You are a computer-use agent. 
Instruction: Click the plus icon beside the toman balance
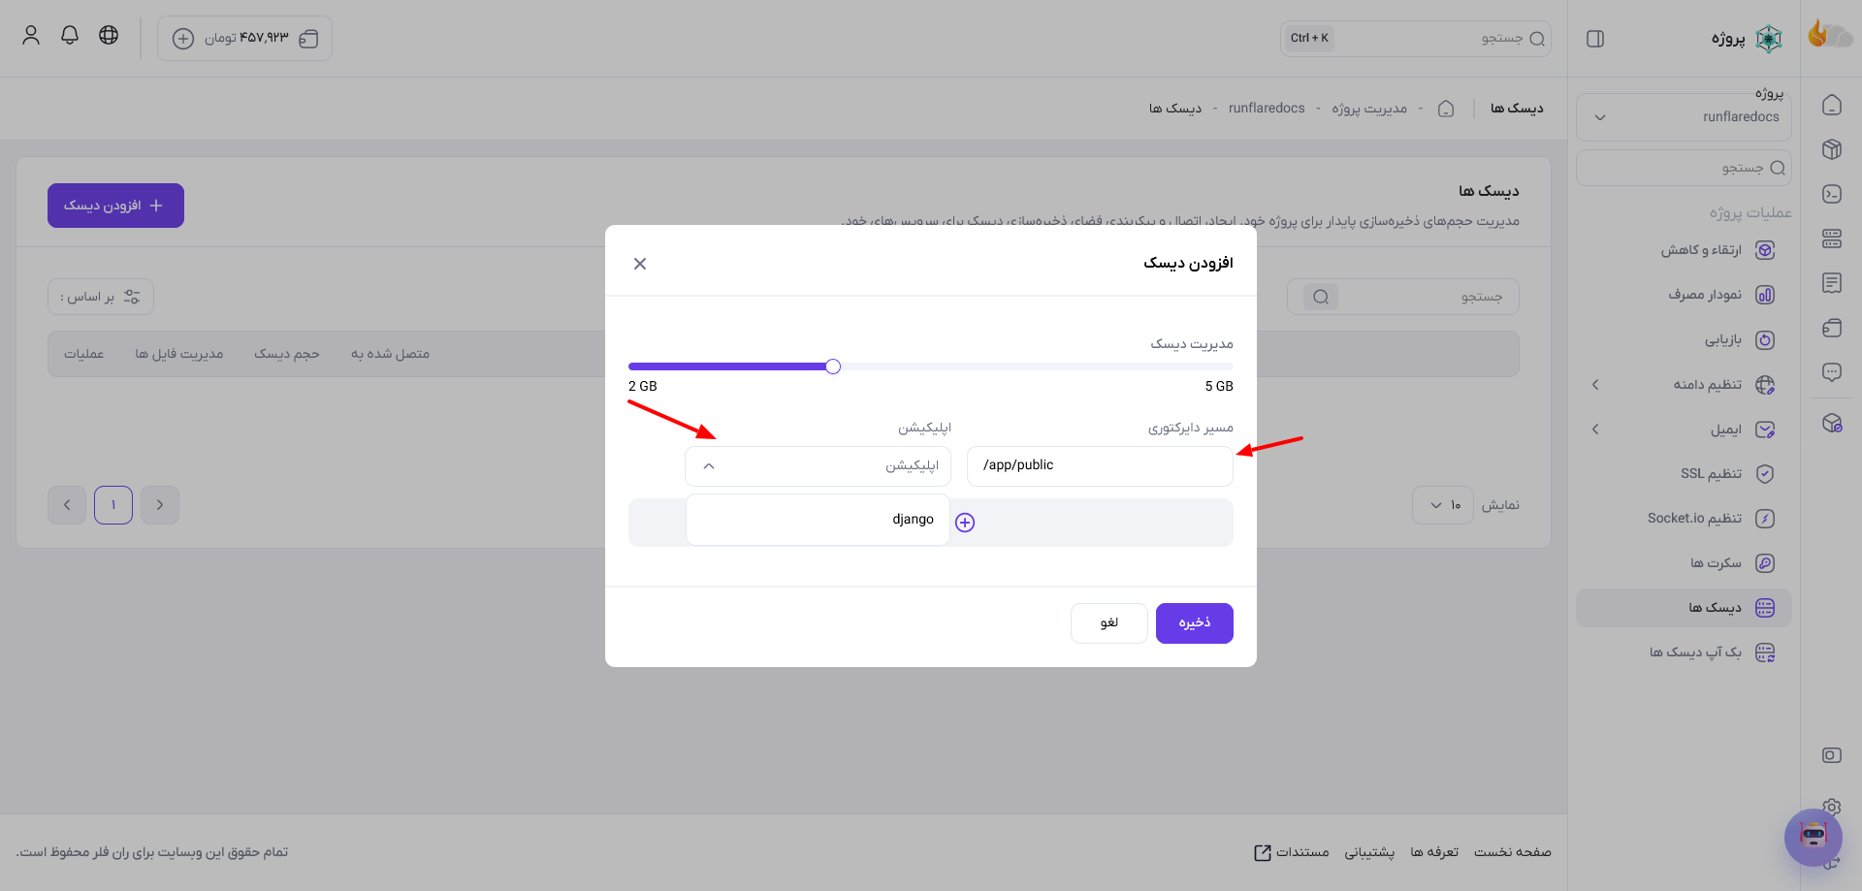[x=183, y=39]
